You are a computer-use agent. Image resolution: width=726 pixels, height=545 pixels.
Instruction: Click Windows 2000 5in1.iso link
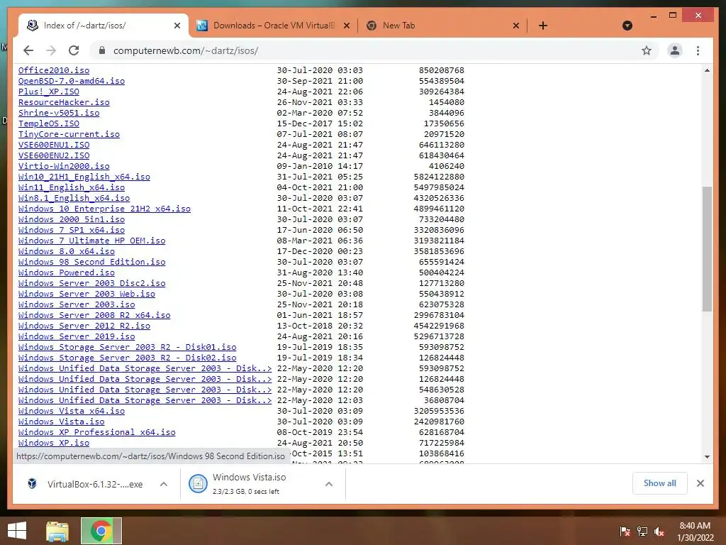(72, 220)
